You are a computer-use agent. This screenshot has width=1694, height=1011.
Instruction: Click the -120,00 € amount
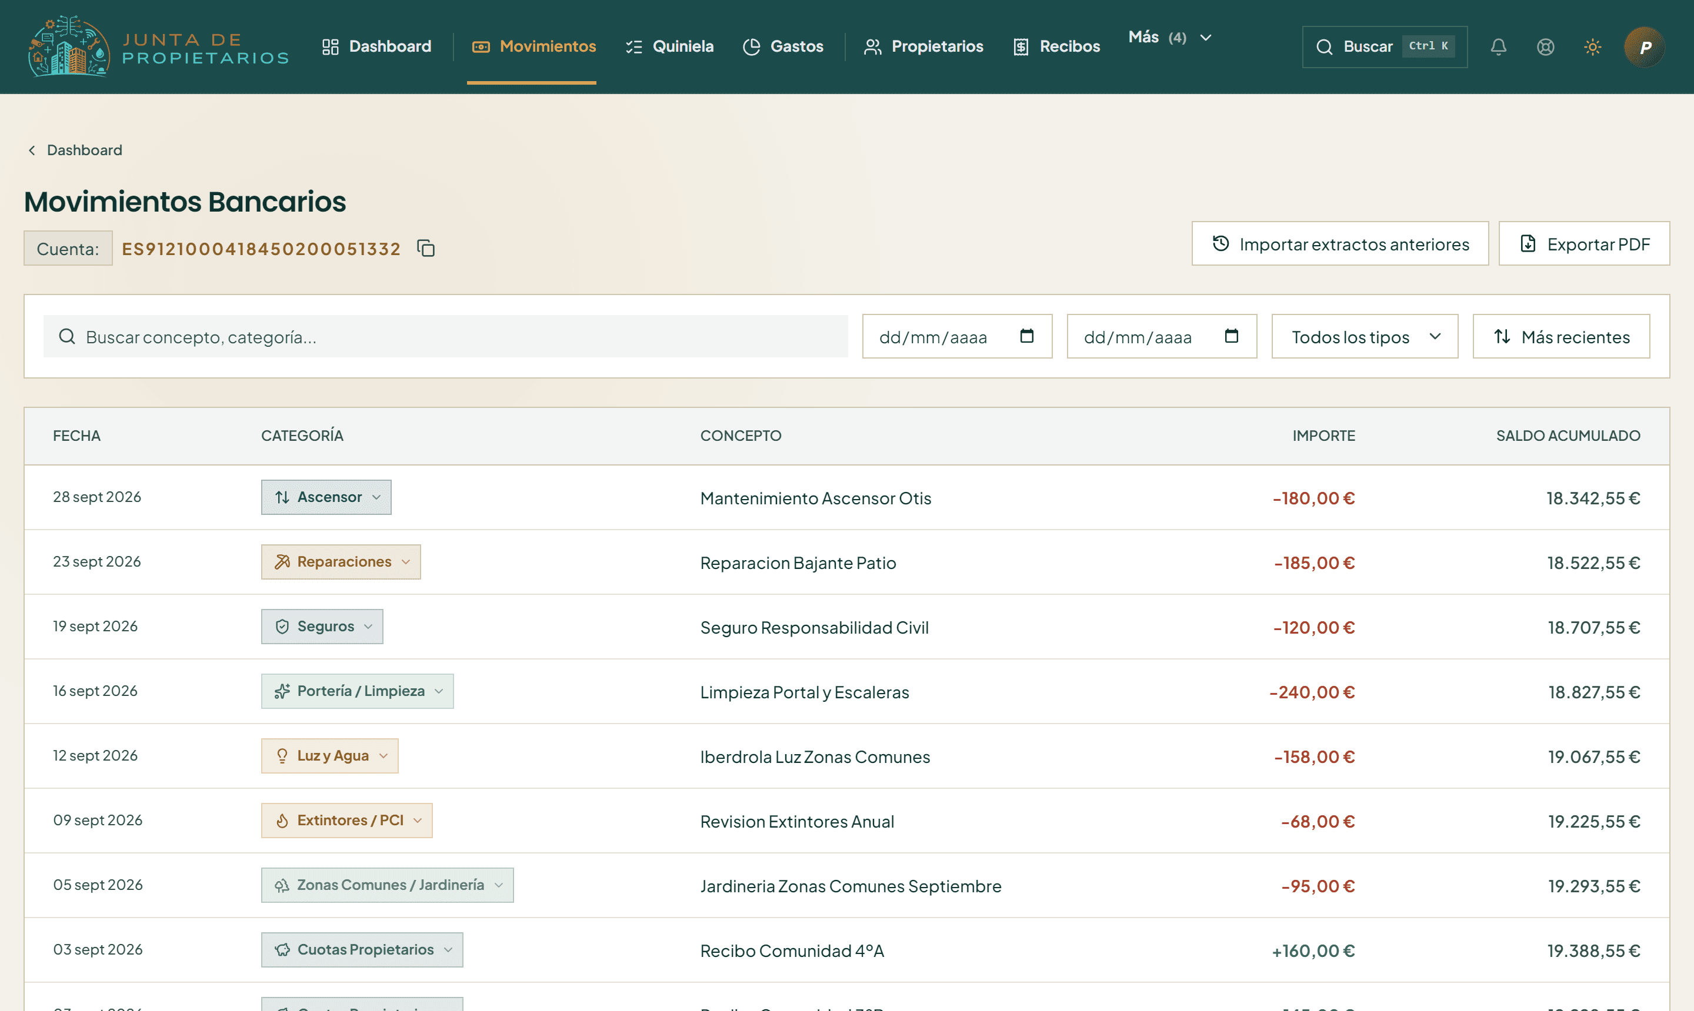1313,628
